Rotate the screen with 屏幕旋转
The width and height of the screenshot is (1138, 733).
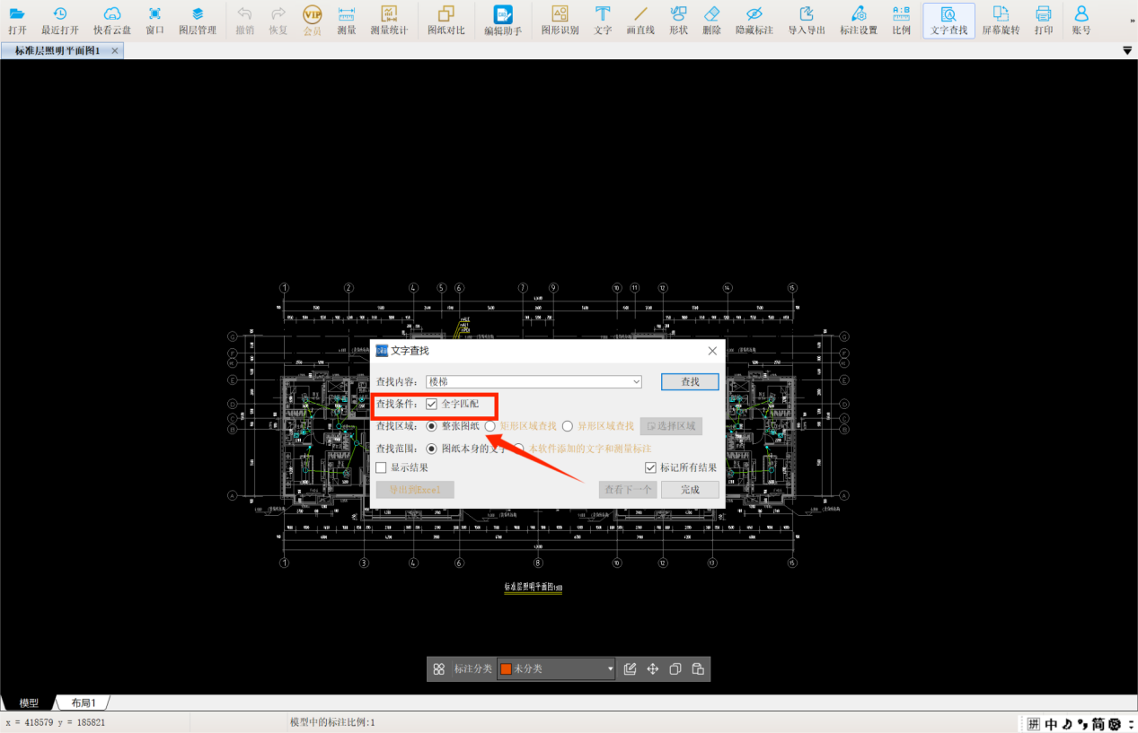[x=1001, y=20]
